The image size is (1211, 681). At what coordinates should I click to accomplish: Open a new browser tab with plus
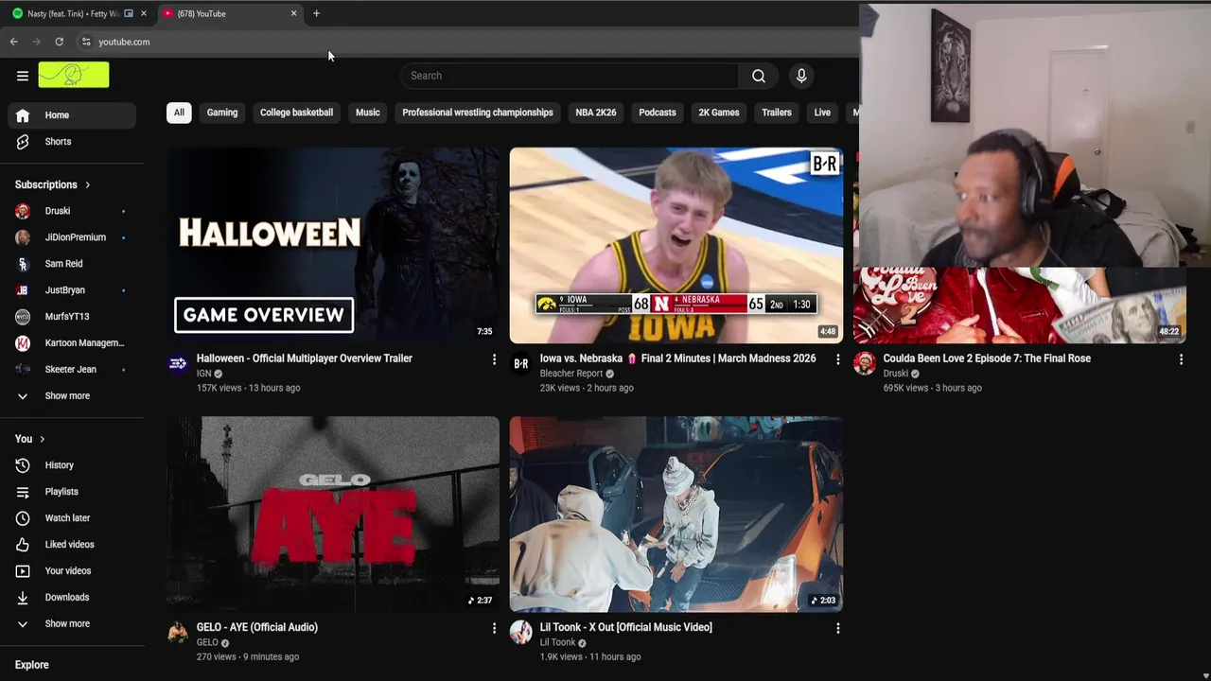pyautogui.click(x=316, y=13)
